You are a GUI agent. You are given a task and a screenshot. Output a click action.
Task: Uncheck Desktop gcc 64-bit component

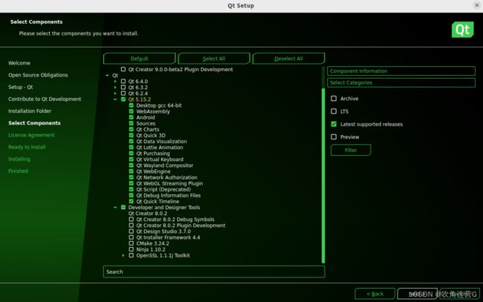[x=132, y=105]
